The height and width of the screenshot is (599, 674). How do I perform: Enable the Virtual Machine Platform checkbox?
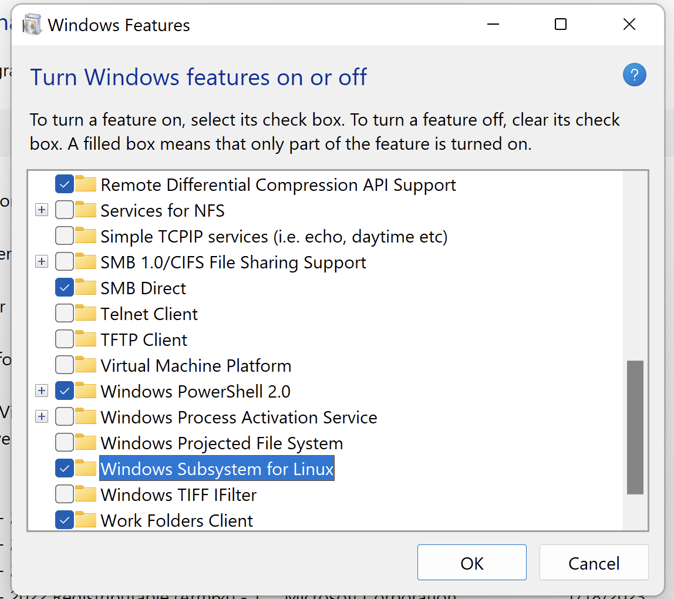(x=64, y=365)
